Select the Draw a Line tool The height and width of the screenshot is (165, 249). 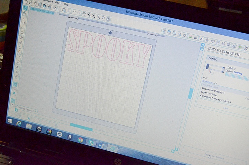coord(24,18)
